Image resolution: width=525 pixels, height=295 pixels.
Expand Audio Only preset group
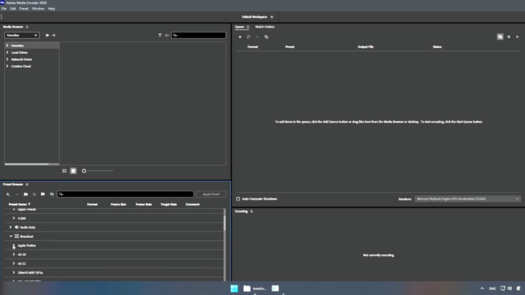pyautogui.click(x=10, y=227)
